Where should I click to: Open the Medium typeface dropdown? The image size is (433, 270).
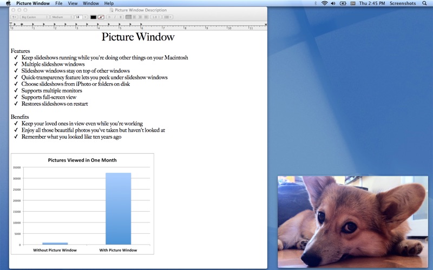[62, 17]
